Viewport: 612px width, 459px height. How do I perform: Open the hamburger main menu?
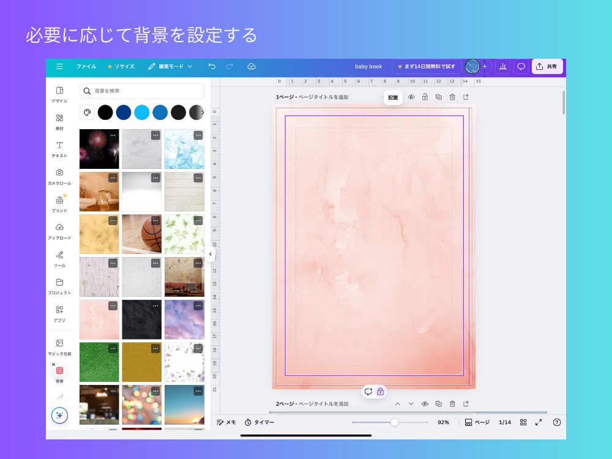tap(59, 67)
